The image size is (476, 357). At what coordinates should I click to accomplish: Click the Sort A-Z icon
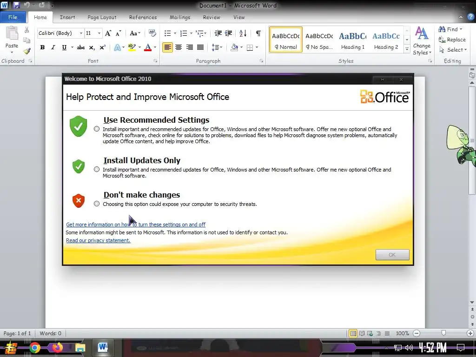(x=243, y=33)
